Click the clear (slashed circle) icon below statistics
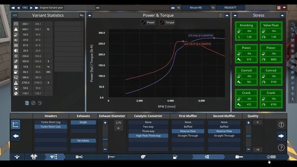297x167 pixels. 33,103
